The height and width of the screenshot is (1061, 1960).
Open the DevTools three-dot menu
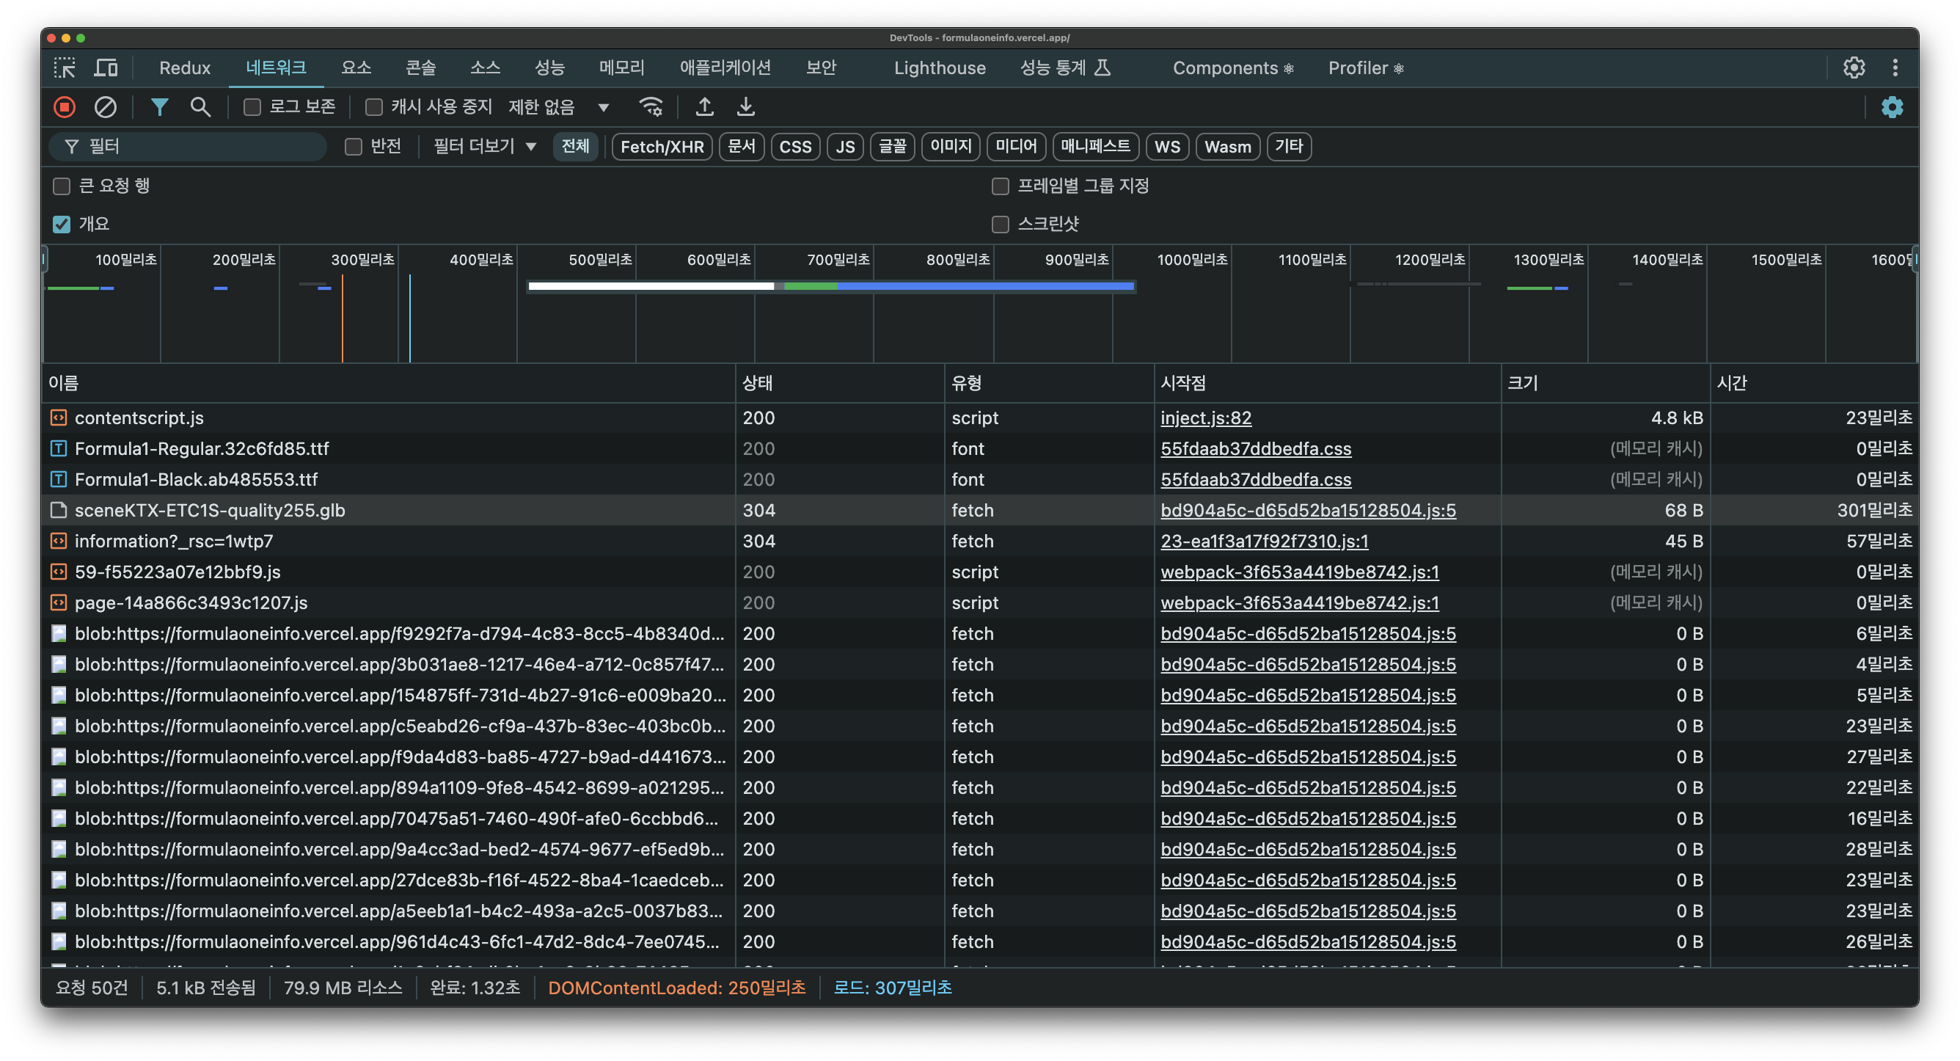tap(1895, 68)
